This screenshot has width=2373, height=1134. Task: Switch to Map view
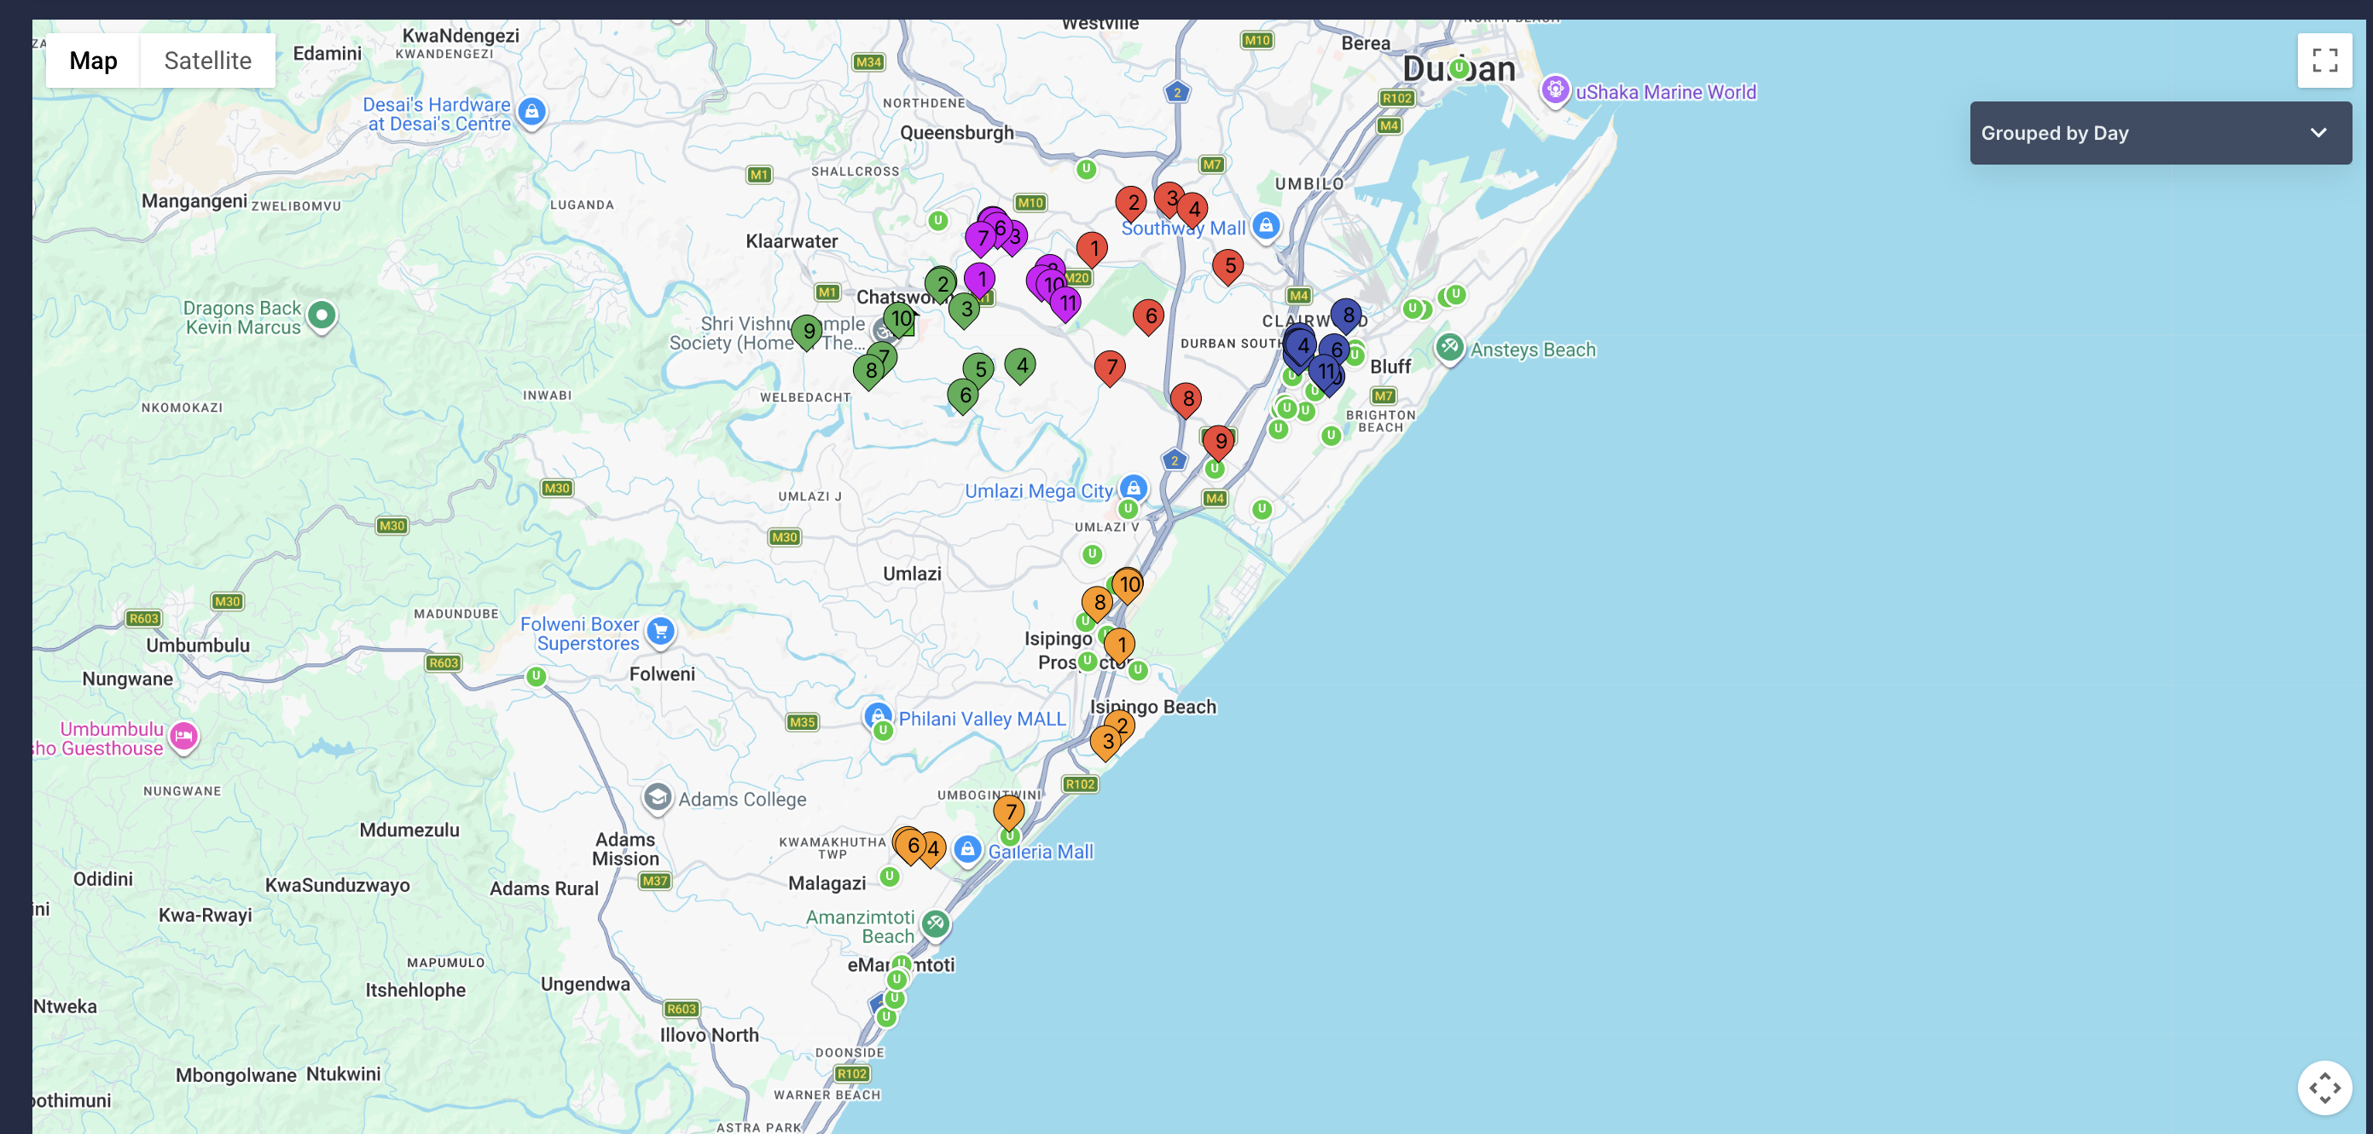93,61
